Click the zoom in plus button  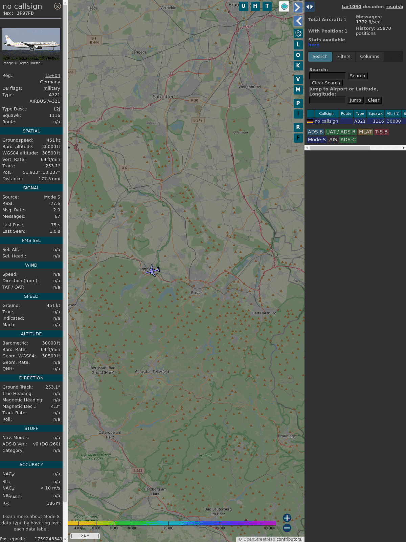click(x=287, y=518)
